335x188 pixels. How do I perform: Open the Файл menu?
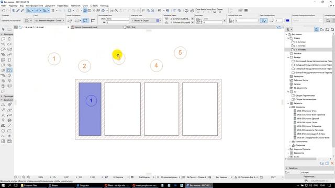coord(4,6)
